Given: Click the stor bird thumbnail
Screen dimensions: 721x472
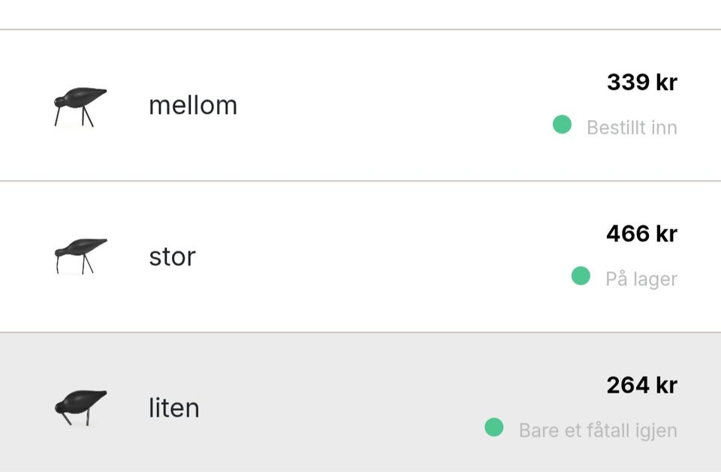Looking at the screenshot, I should (80, 256).
